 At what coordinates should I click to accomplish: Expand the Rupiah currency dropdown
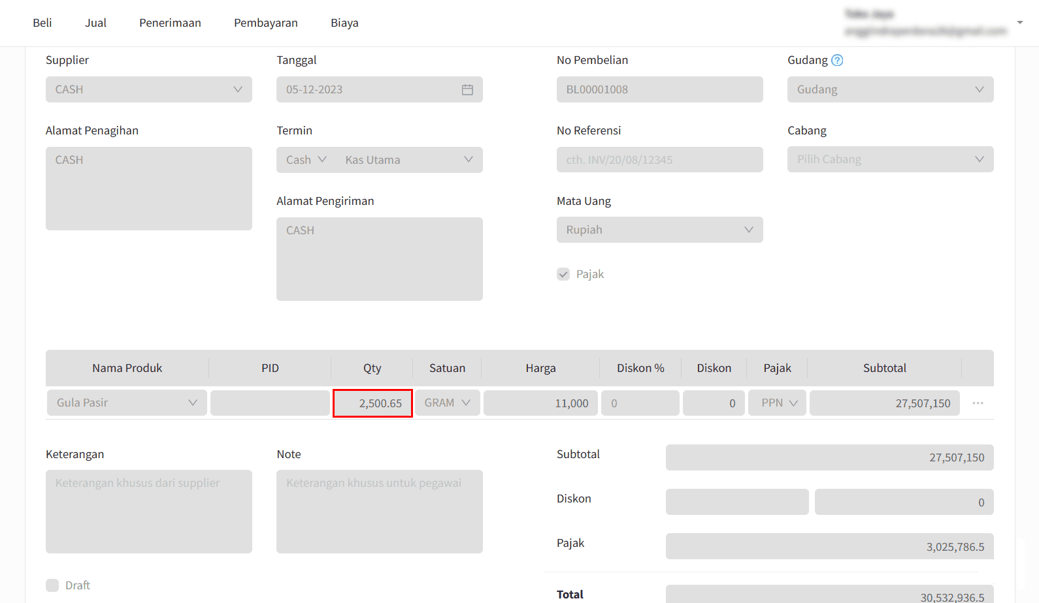659,230
